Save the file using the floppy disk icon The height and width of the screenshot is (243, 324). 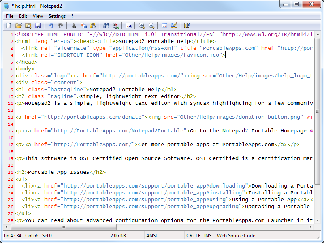[x=38, y=26]
